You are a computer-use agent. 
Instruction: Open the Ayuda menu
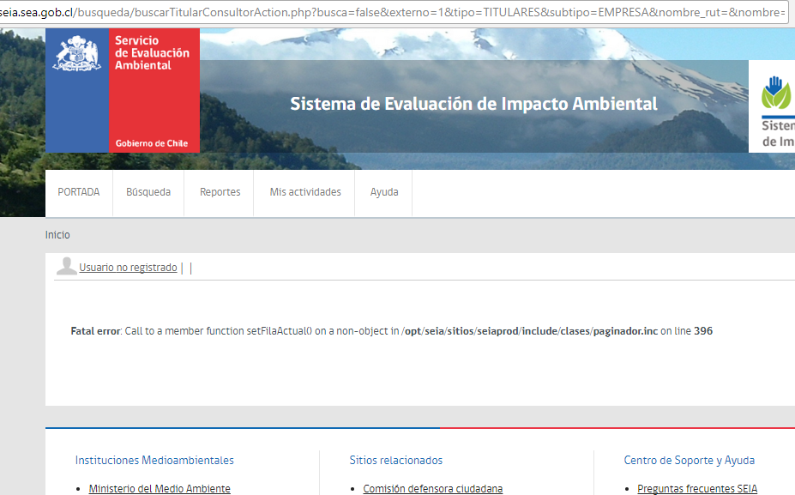tap(384, 192)
